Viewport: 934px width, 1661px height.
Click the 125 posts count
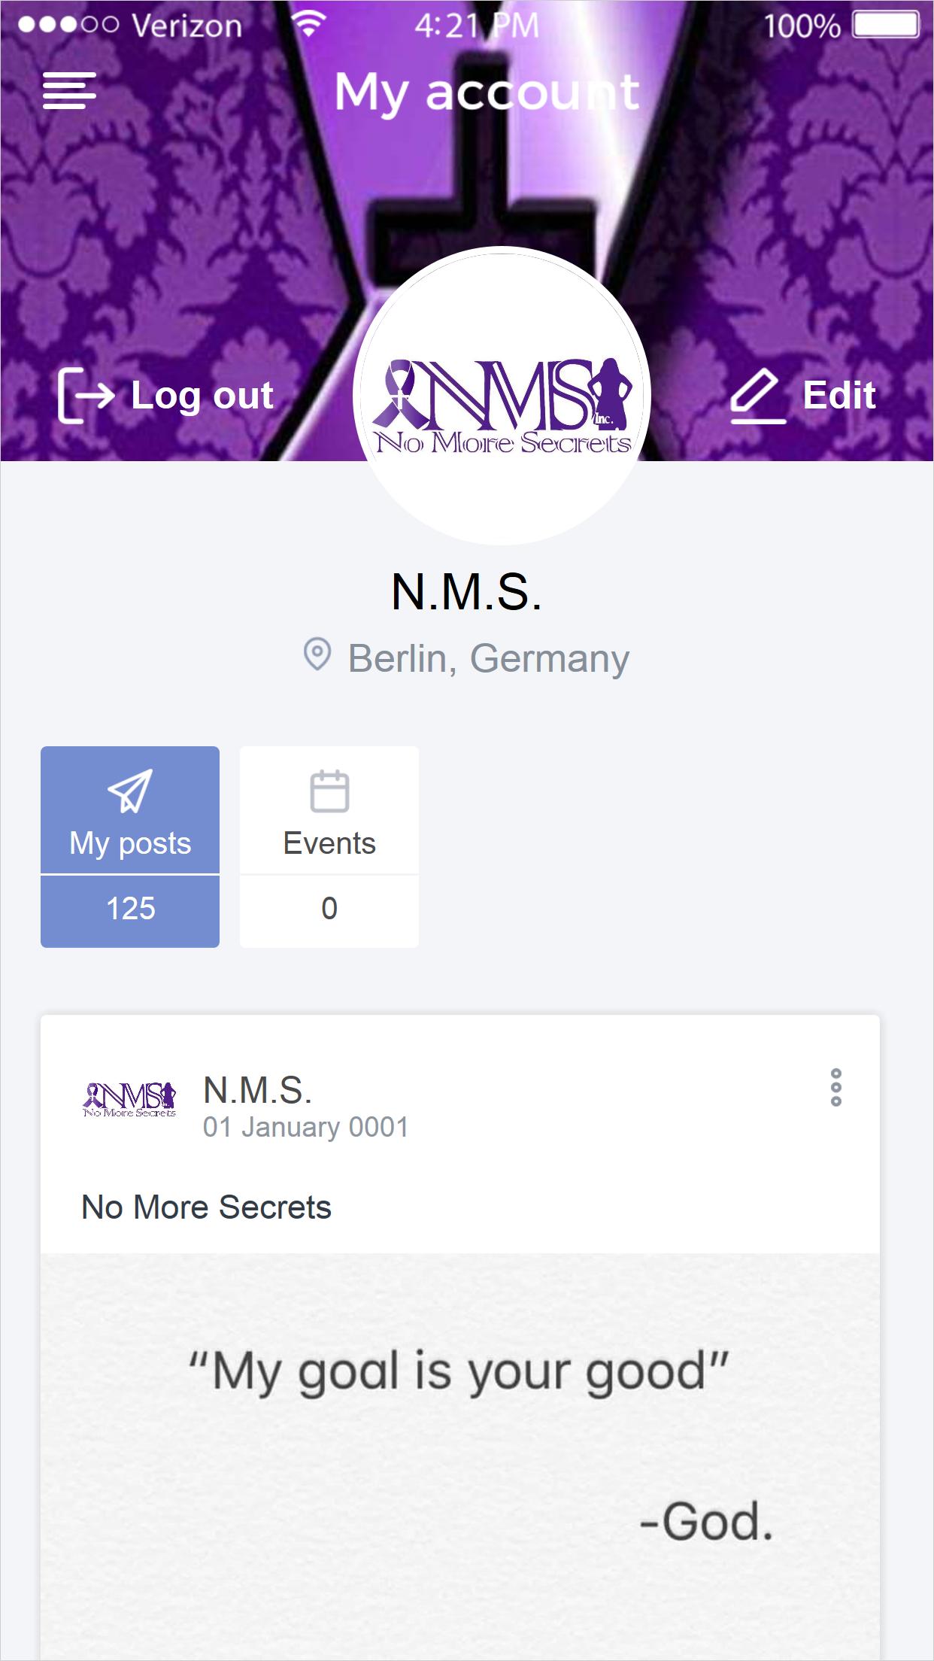coord(130,909)
